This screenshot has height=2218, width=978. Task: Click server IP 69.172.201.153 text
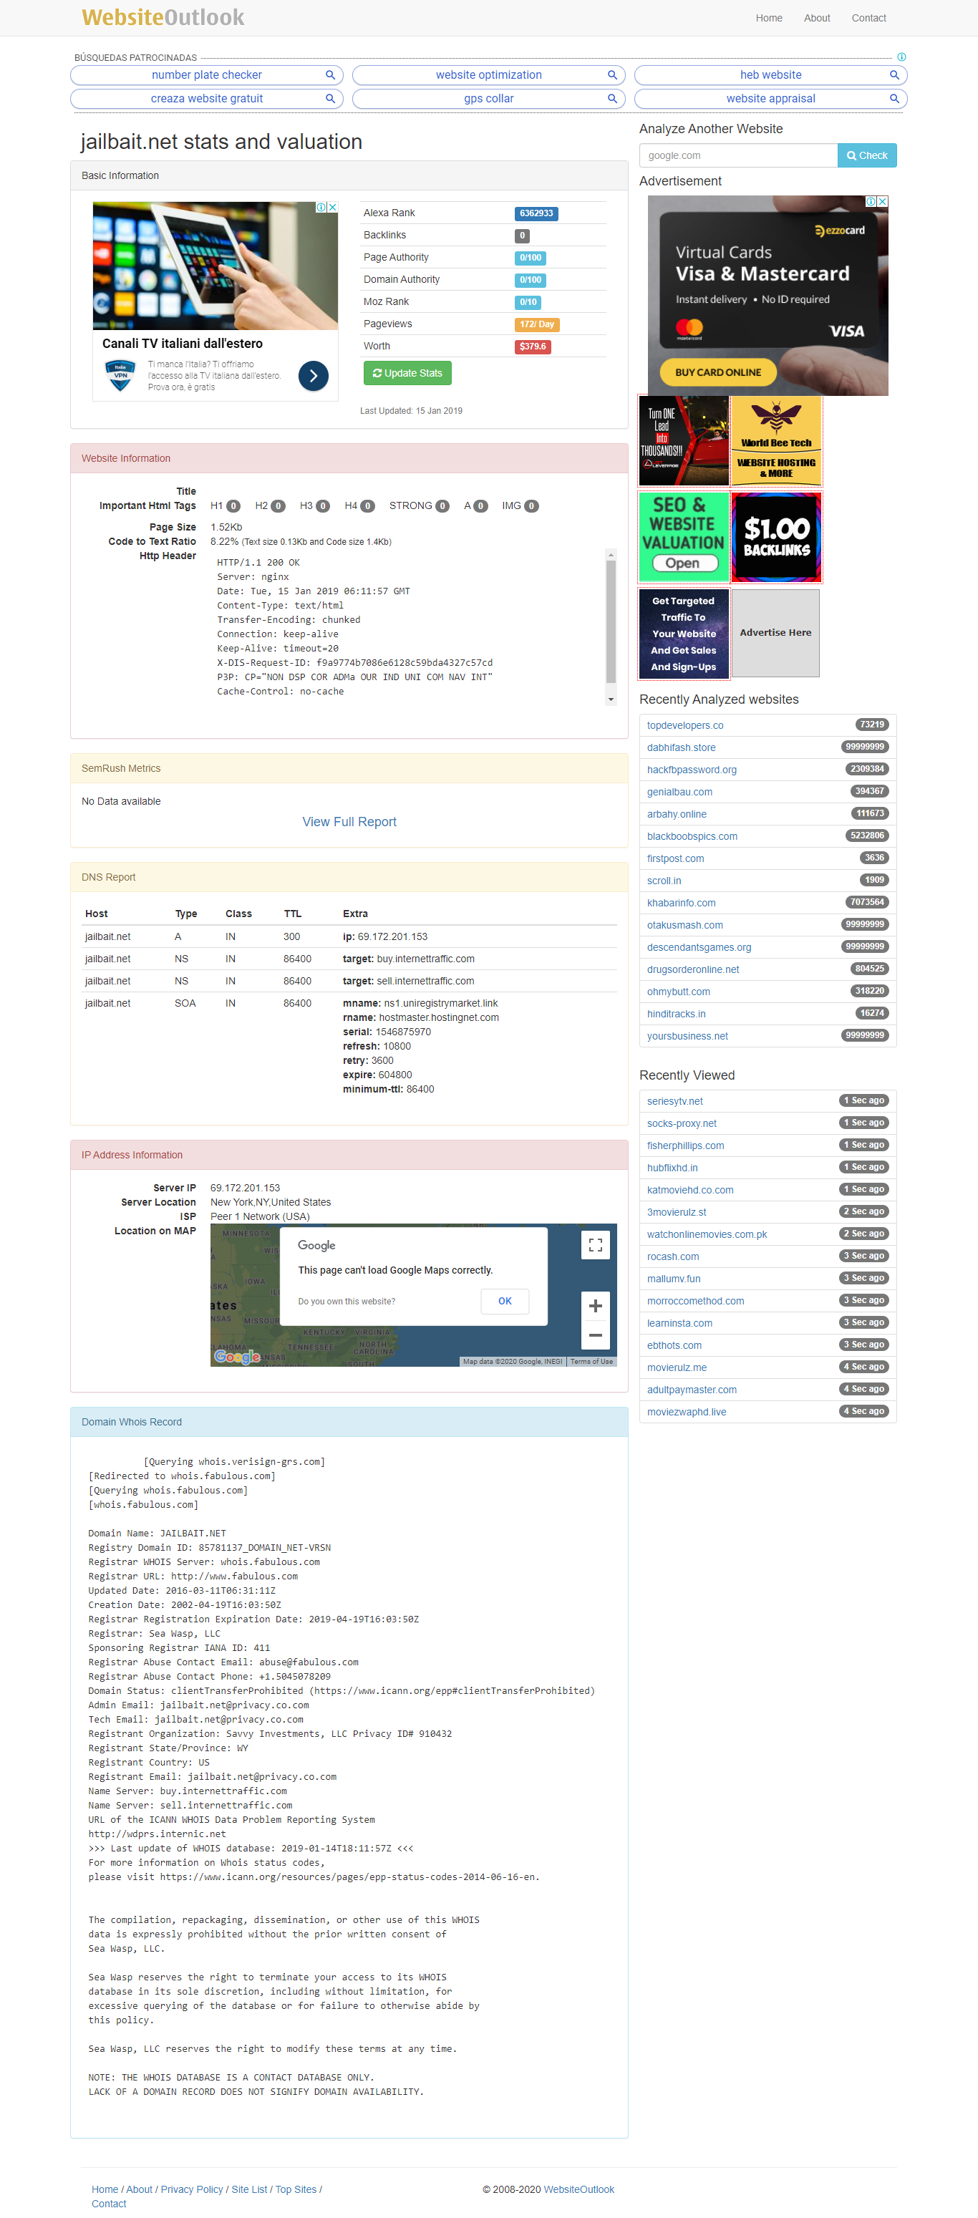pyautogui.click(x=245, y=1188)
